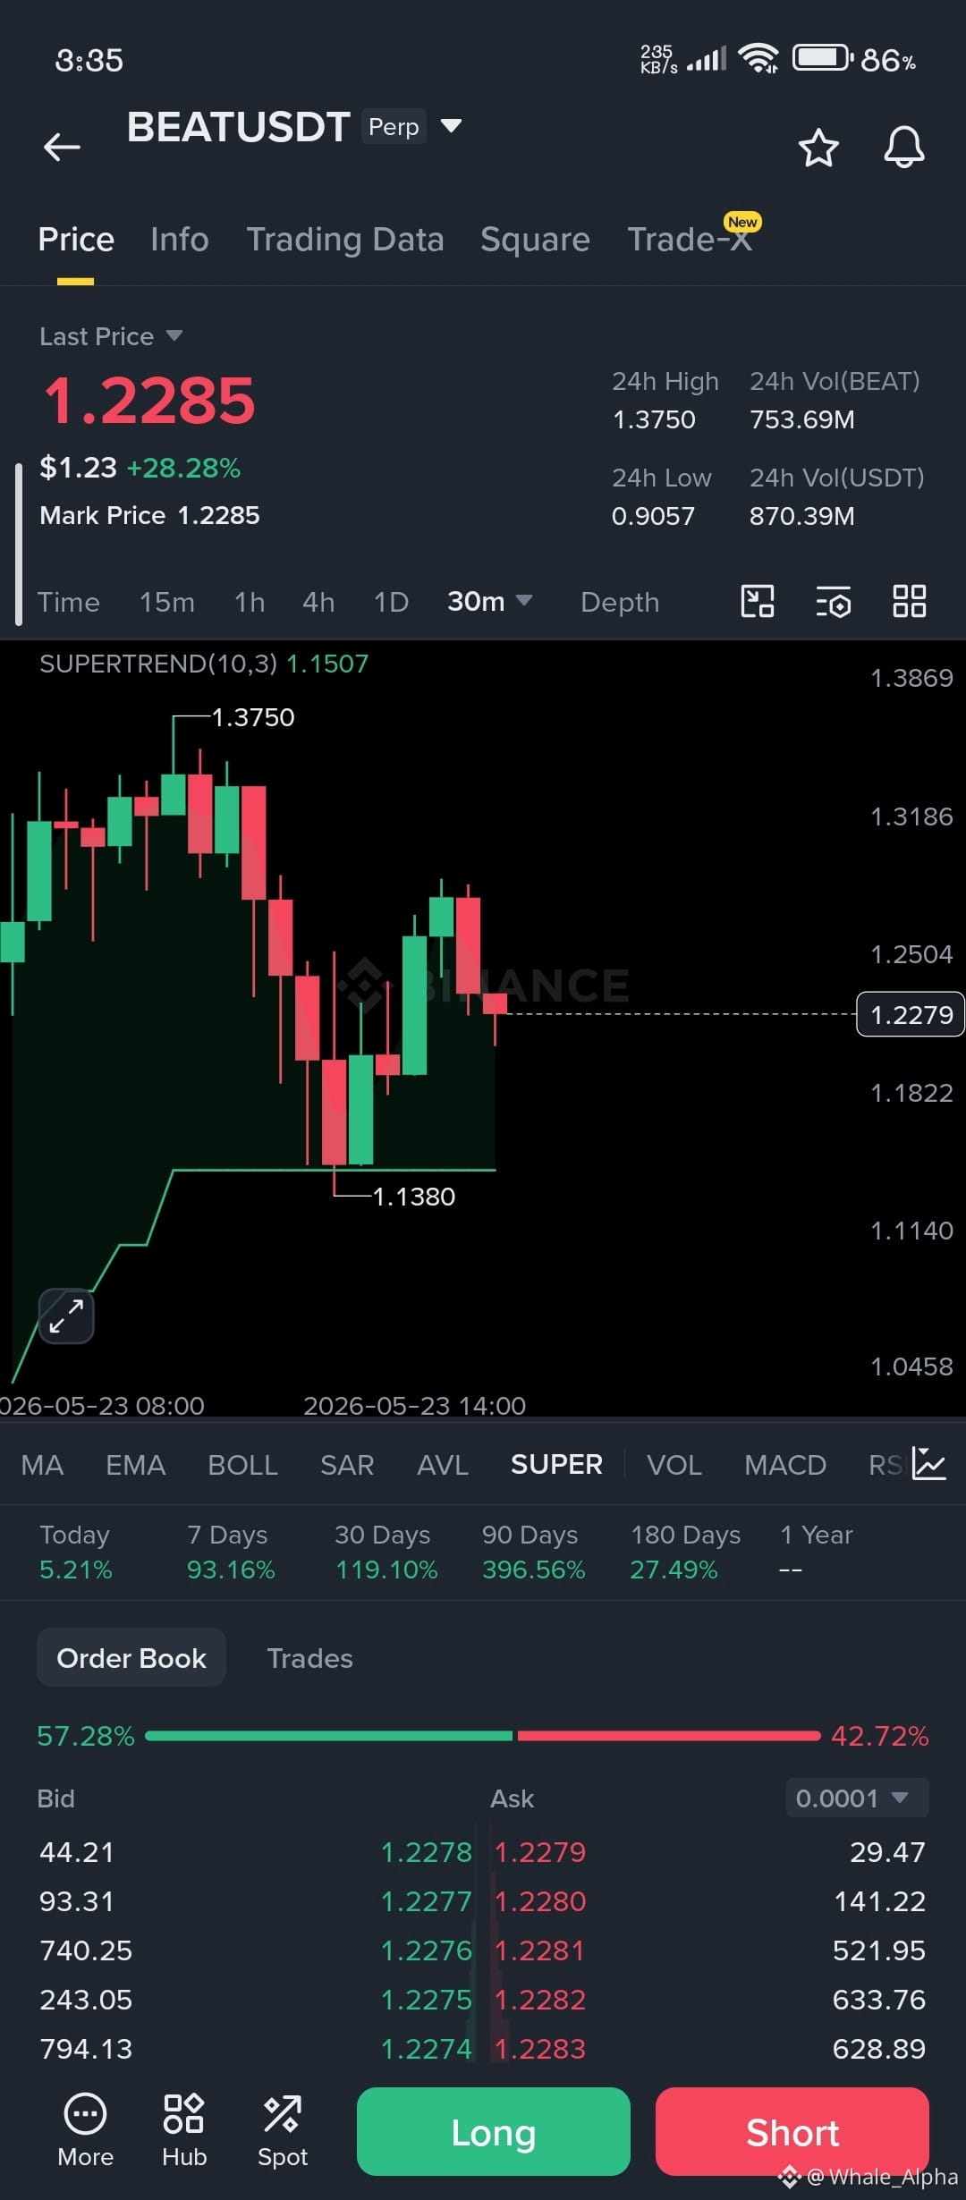The height and width of the screenshot is (2200, 966).
Task: Open the chart layout split-view icon
Action: pos(758,601)
